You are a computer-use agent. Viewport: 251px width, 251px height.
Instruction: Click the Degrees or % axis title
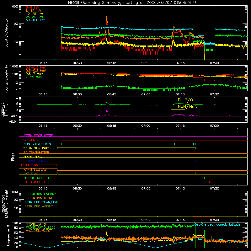click(x=8, y=235)
